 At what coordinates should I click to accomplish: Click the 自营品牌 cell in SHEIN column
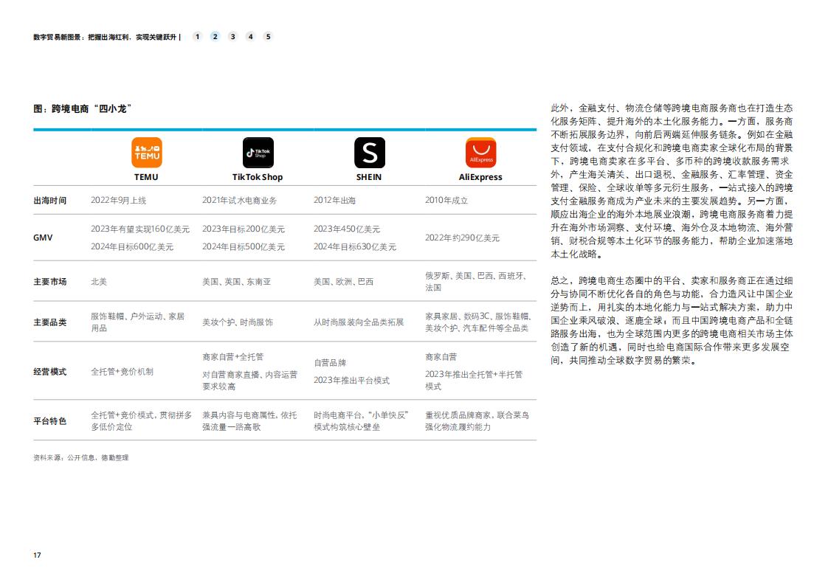coord(330,363)
